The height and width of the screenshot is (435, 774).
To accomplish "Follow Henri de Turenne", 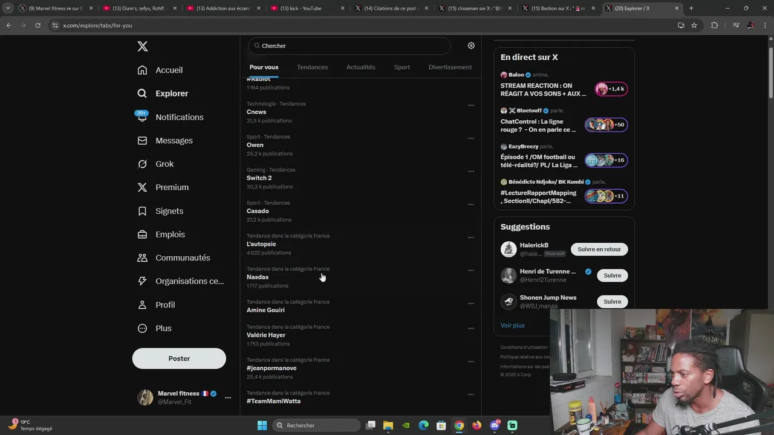I will (612, 275).
